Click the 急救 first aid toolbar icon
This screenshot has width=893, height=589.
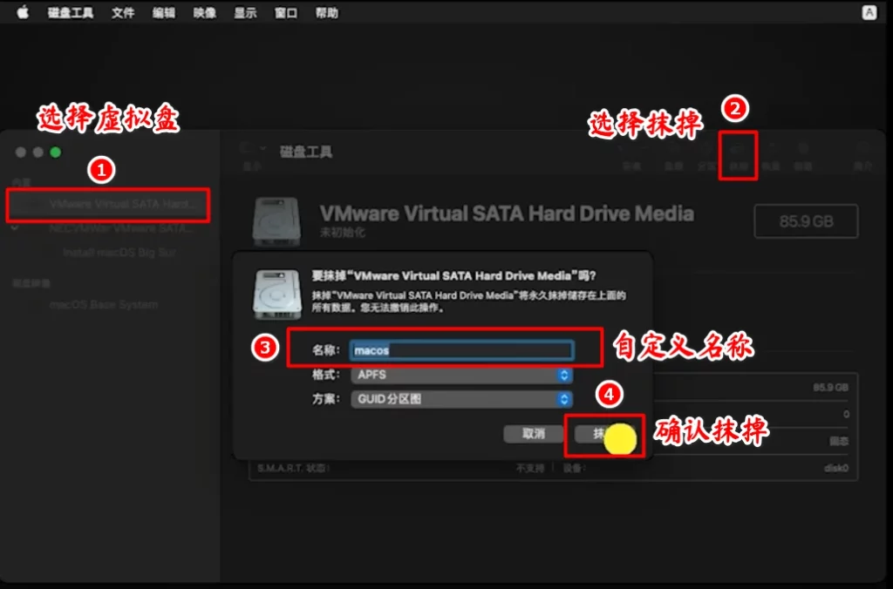673,156
